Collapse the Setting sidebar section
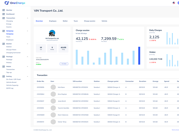The height and width of the screenshot is (133, 179). [x=28, y=76]
